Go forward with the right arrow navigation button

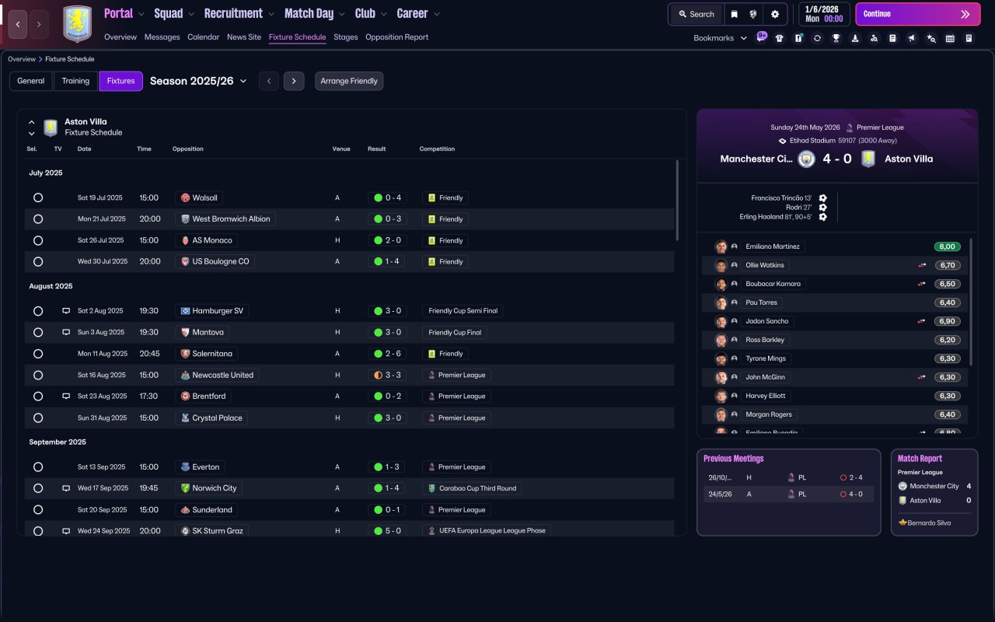pyautogui.click(x=39, y=24)
